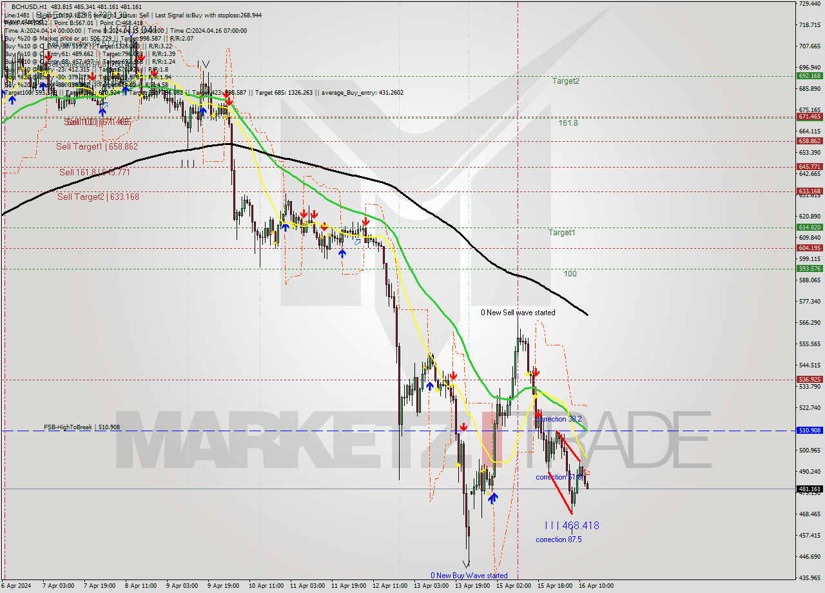Click 'Sell 161.8 | 645.771' label
The height and width of the screenshot is (593, 825).
[x=95, y=172]
